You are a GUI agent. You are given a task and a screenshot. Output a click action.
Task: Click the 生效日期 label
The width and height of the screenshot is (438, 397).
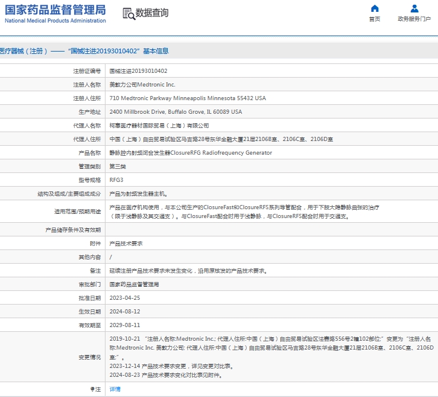(89, 312)
